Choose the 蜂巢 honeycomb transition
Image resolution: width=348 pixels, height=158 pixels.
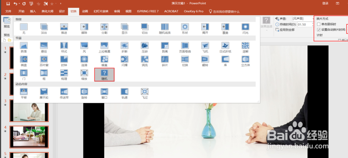[104, 61]
